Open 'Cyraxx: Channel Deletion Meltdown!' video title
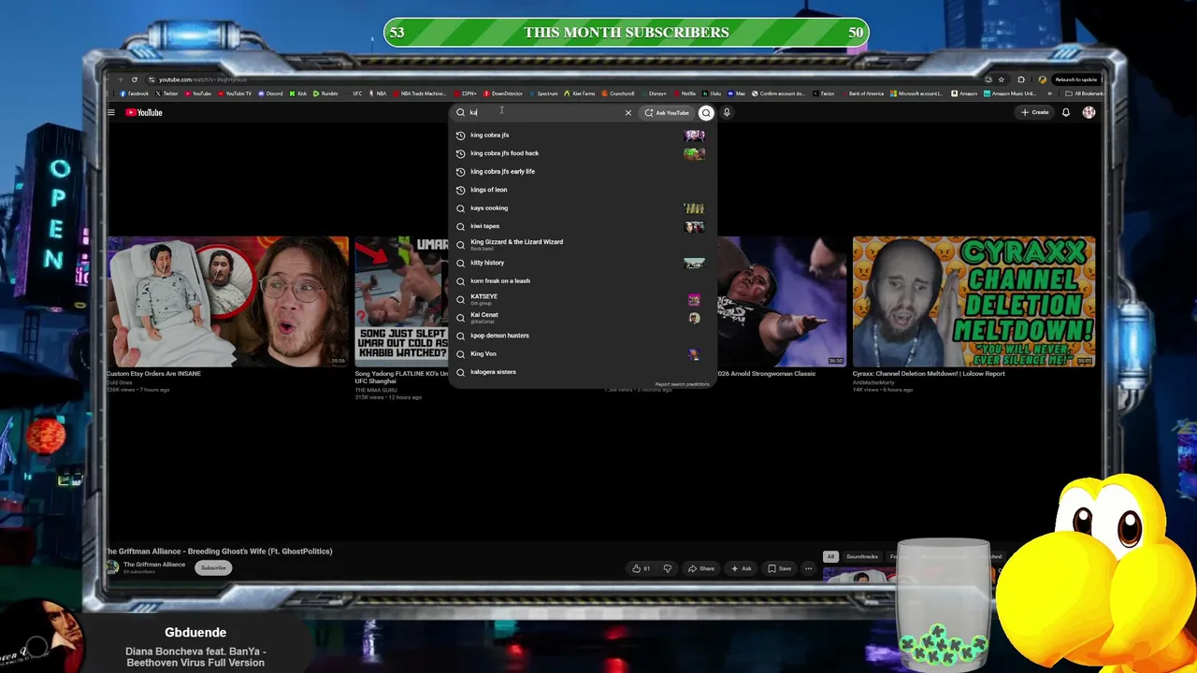This screenshot has width=1197, height=673. (x=928, y=374)
